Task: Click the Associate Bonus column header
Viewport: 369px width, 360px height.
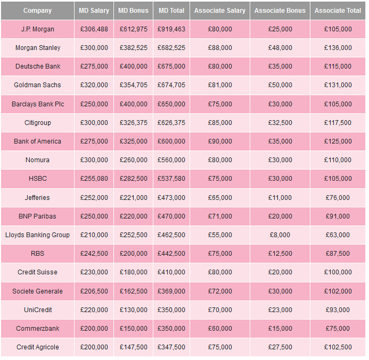Action: tap(280, 10)
